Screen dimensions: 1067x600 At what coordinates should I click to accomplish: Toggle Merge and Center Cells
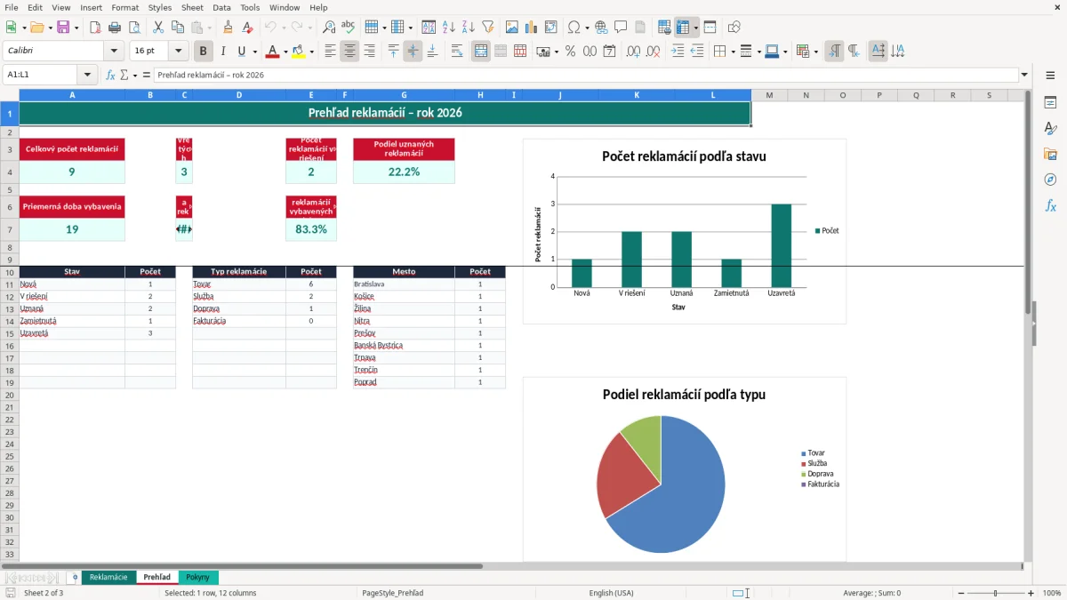[481, 52]
